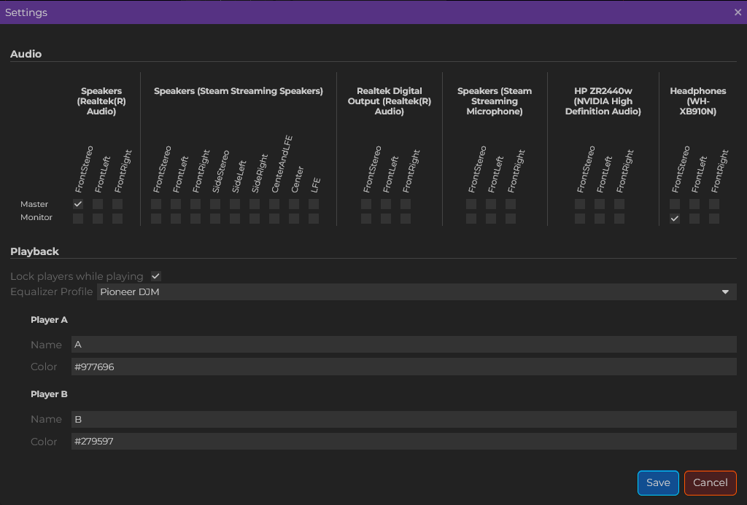This screenshot has height=505, width=747.
Task: Click the Equalizer Profile dropdown arrow
Action: 725,292
